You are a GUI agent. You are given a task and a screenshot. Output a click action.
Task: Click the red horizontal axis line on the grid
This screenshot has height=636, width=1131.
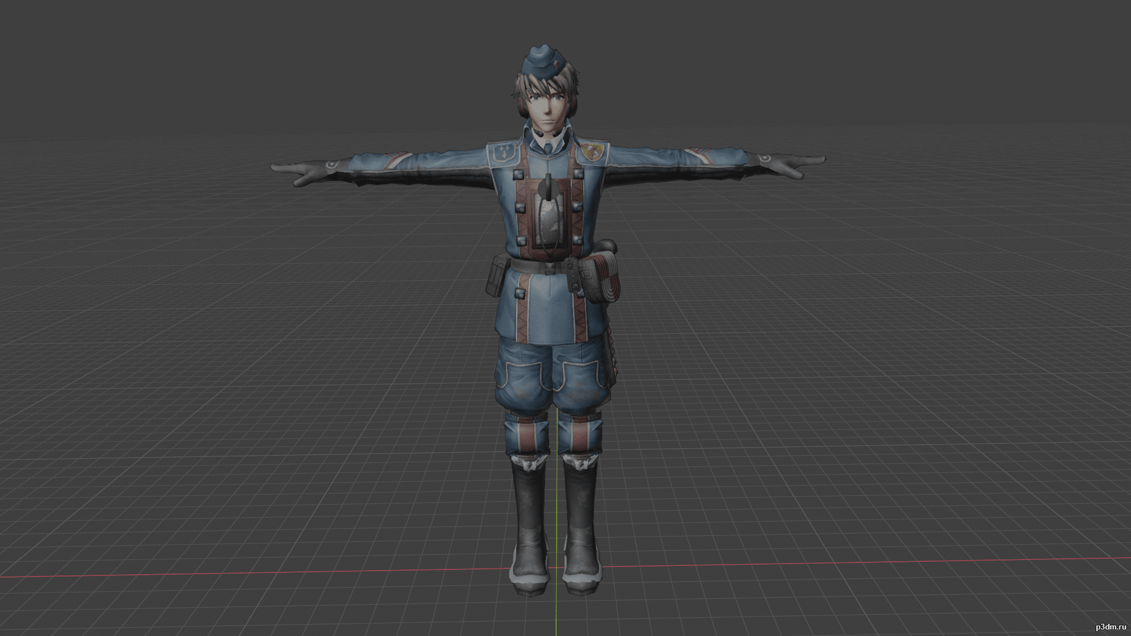tap(236, 572)
